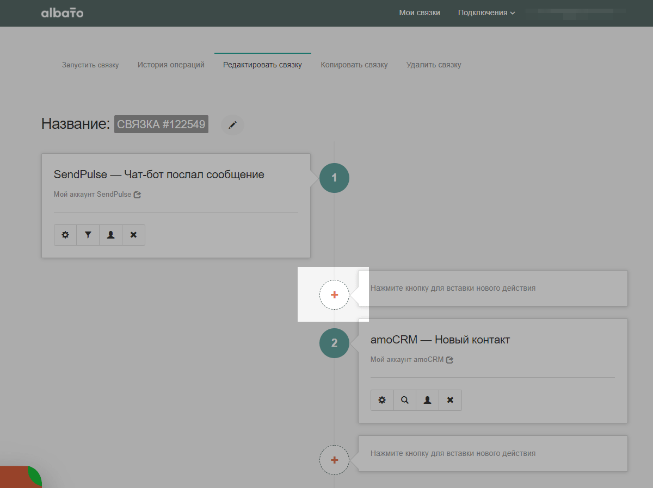Viewport: 653px width, 488px height.
Task: Expand the Подключения dropdown menu
Action: pyautogui.click(x=486, y=12)
